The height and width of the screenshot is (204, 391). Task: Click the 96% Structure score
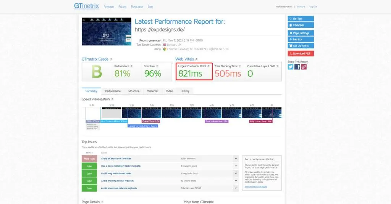coord(153,74)
